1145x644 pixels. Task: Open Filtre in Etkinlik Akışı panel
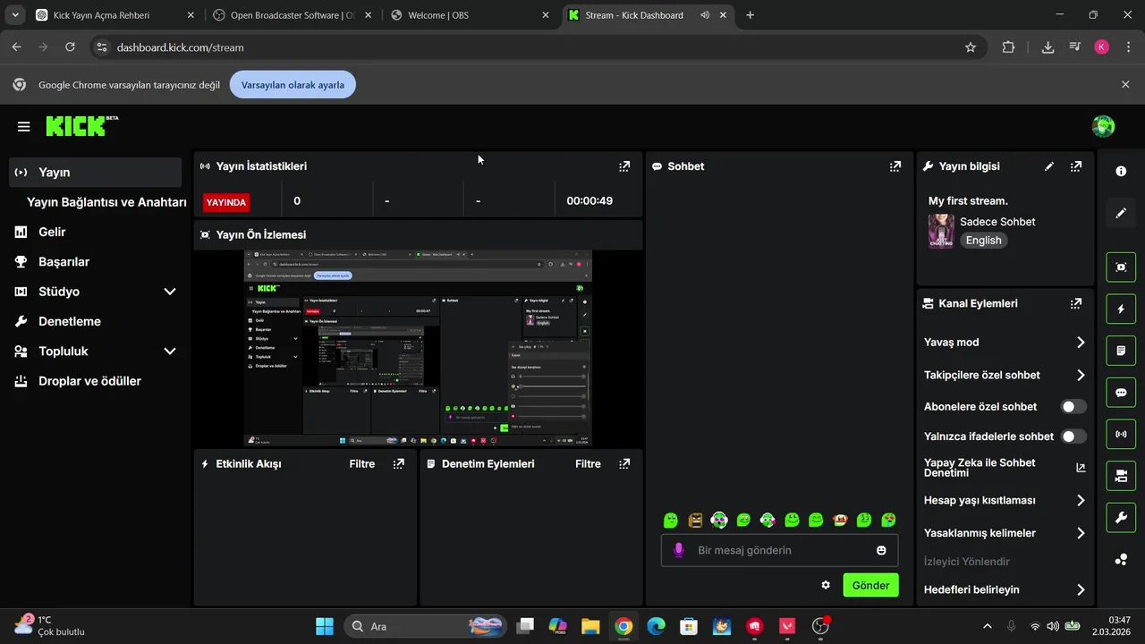pyautogui.click(x=362, y=463)
